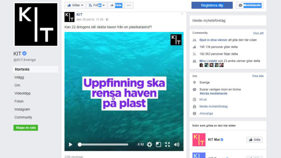Select the Inlägg sidebar tab

[x=19, y=78]
